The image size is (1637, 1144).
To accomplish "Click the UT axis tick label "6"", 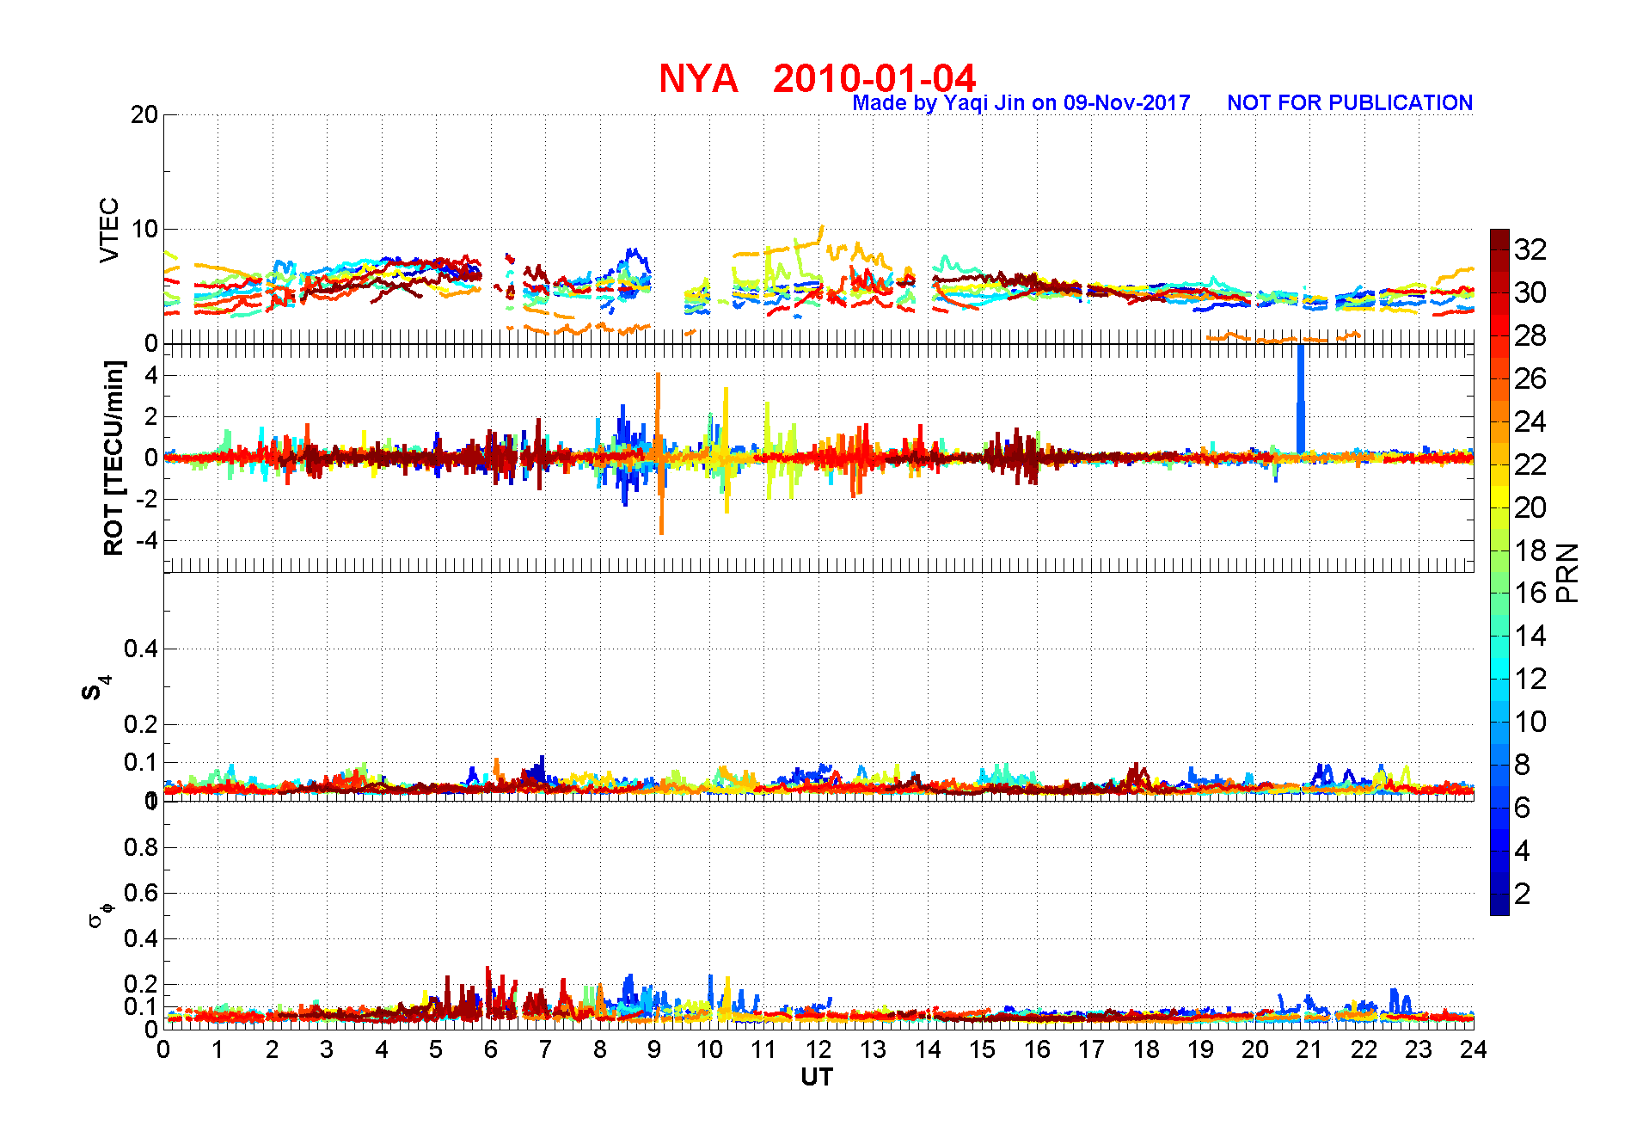I will [x=491, y=1049].
